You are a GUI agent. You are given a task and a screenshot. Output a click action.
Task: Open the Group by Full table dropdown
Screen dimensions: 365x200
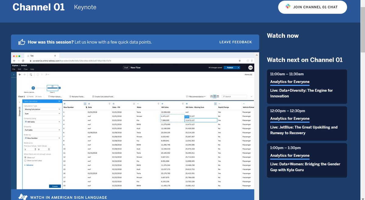42,130
